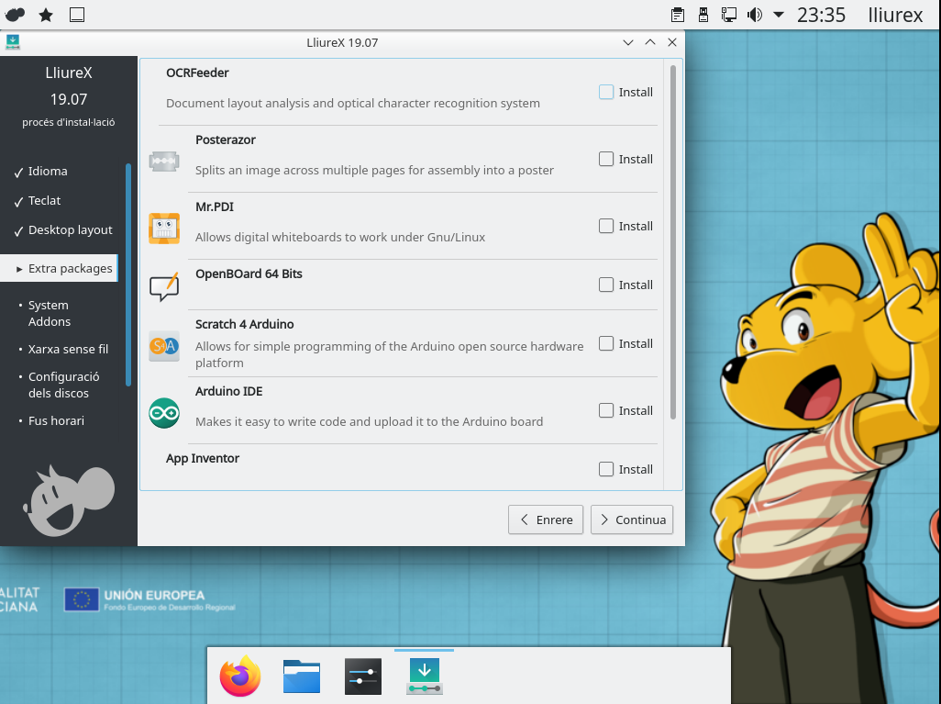Click the installer icon in the window title bar

point(13,42)
